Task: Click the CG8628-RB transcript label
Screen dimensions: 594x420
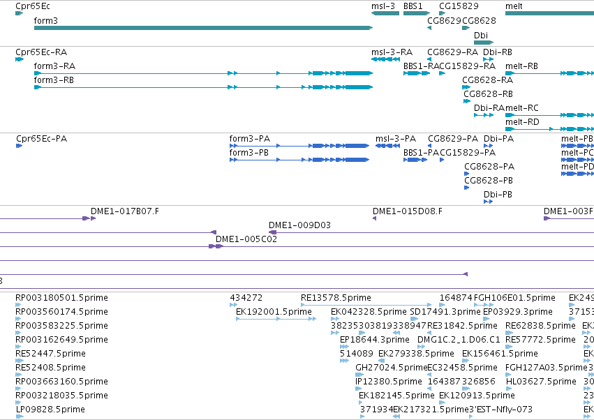Action: pos(489,94)
